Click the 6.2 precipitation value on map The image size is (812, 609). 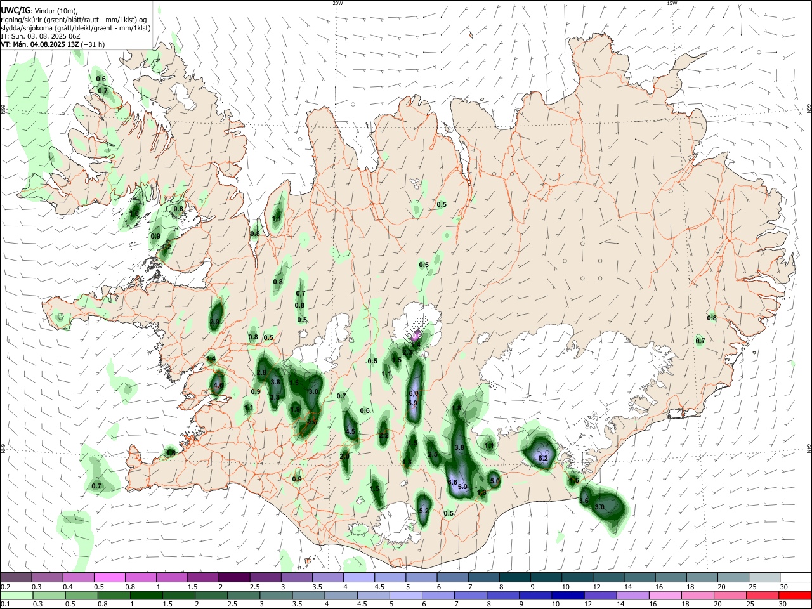tap(543, 458)
